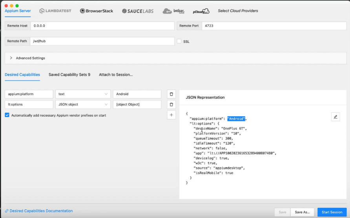
Task: Enable the SSL checkbox
Action: (x=179, y=41)
